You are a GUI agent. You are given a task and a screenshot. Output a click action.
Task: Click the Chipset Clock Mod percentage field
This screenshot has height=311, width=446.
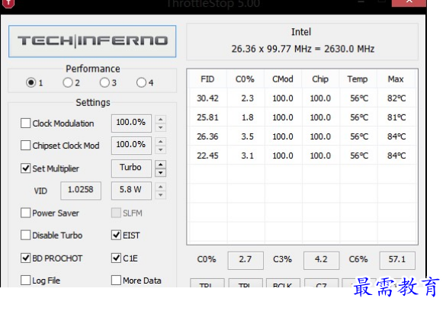131,146
